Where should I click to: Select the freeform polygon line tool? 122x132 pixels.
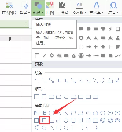[110, 80]
